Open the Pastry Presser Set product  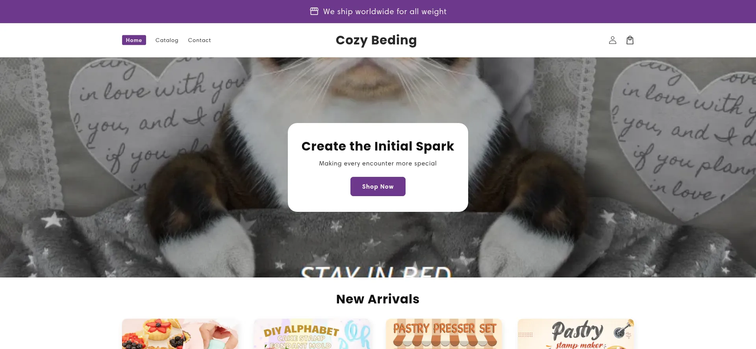point(444,334)
